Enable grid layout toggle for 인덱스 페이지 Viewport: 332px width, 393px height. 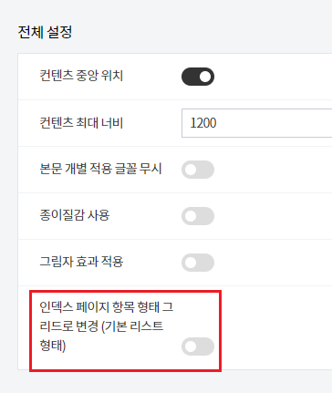pyautogui.click(x=198, y=346)
